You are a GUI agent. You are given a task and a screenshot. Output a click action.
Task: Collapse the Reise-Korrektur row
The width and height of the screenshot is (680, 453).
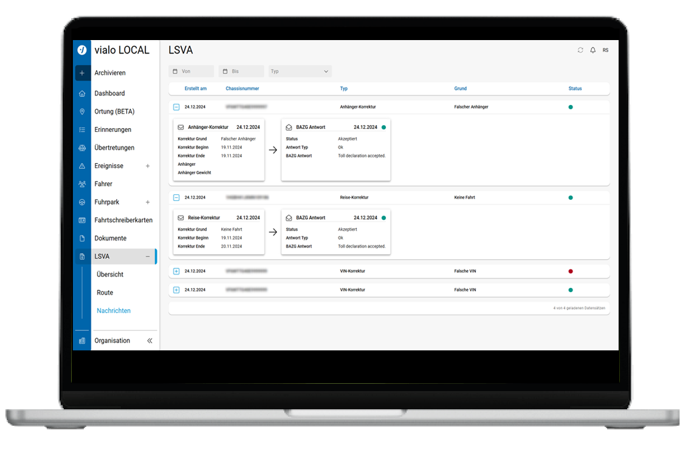coord(176,197)
